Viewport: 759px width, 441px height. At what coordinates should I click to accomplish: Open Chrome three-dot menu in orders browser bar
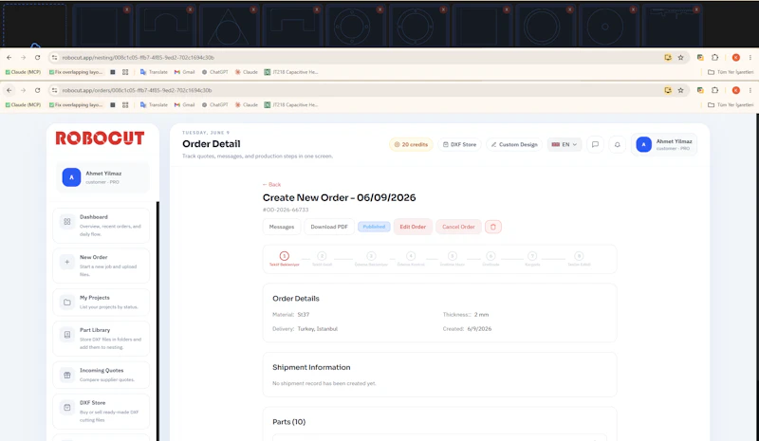click(750, 90)
